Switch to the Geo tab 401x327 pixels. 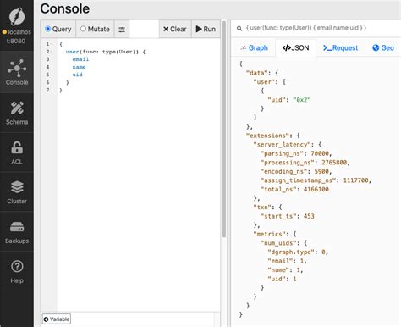383,48
